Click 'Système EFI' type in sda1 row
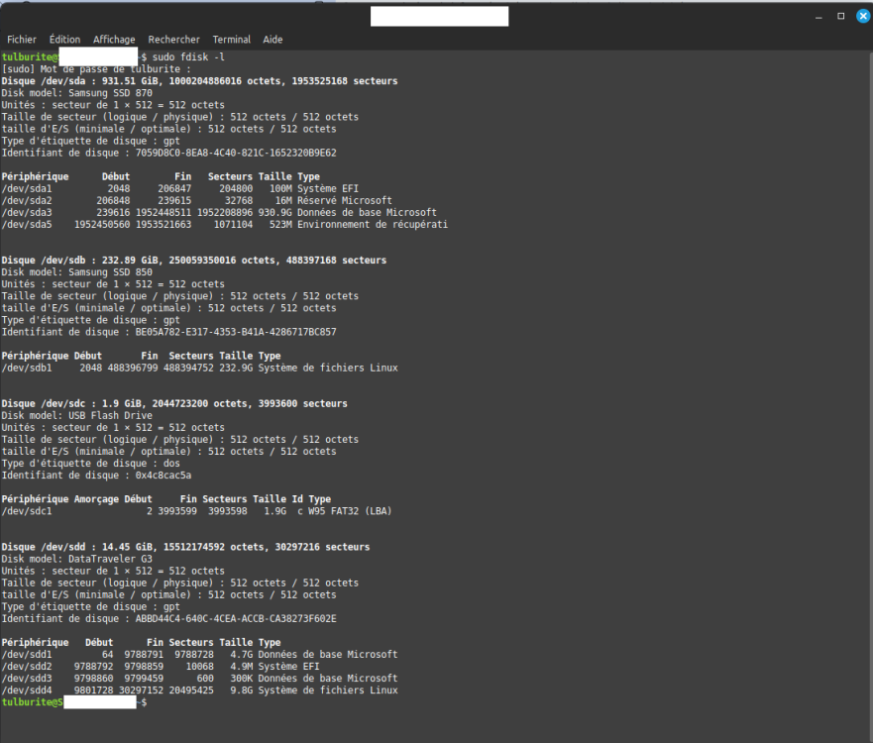The width and height of the screenshot is (873, 743). [x=328, y=188]
